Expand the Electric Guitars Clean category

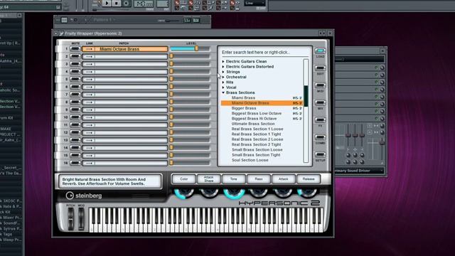click(223, 62)
